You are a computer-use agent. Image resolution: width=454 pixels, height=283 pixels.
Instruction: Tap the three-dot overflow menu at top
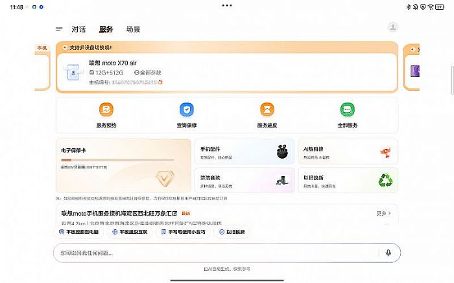[226, 5]
